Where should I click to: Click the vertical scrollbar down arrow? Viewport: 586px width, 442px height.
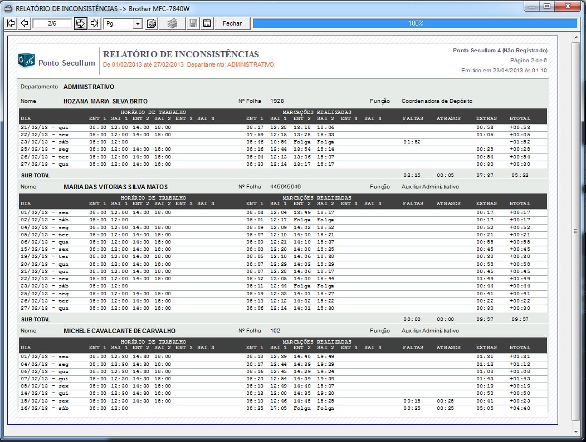click(x=575, y=432)
